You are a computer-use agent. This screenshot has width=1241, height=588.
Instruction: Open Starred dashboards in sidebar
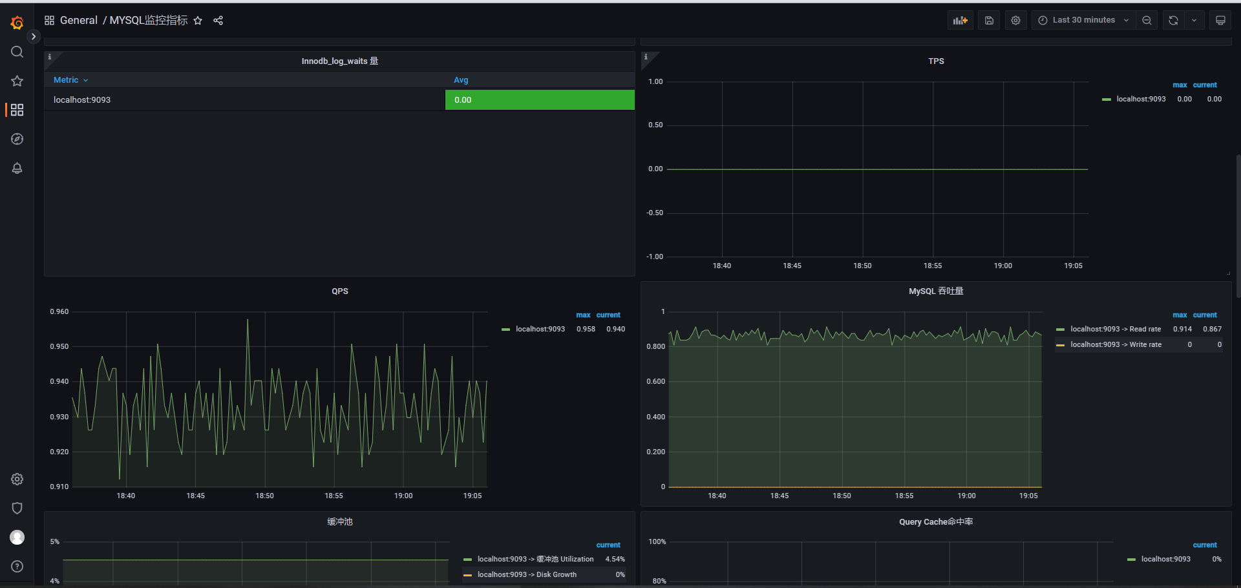coord(17,81)
